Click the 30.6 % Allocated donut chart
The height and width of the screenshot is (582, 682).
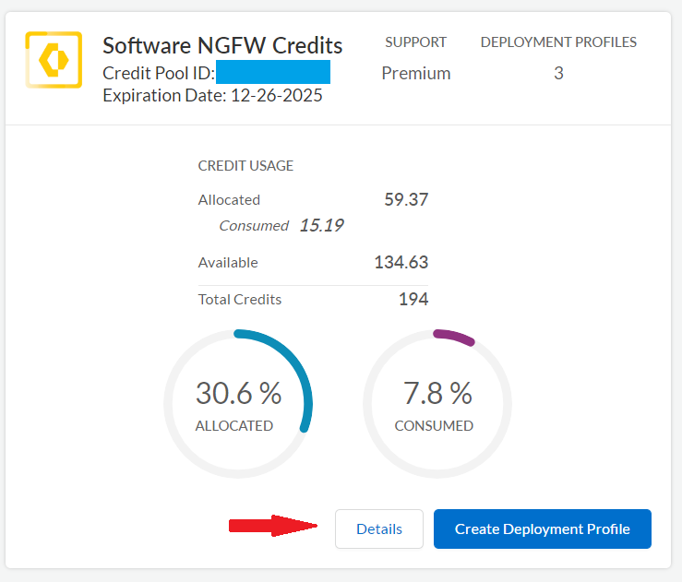click(x=238, y=404)
